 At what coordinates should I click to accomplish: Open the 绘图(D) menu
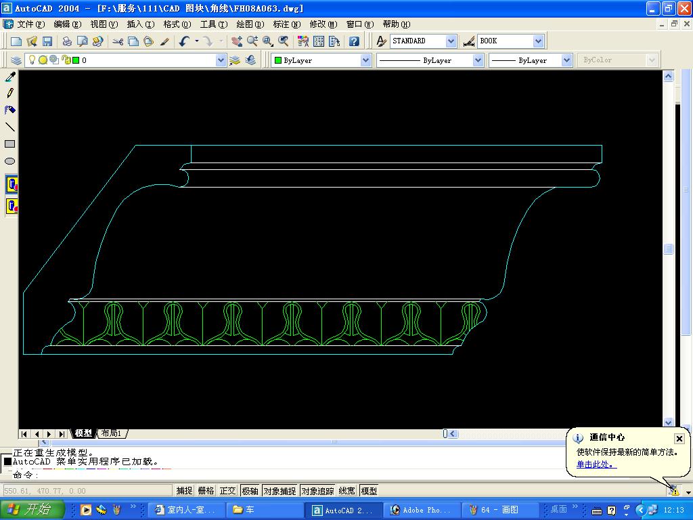[x=250, y=24]
